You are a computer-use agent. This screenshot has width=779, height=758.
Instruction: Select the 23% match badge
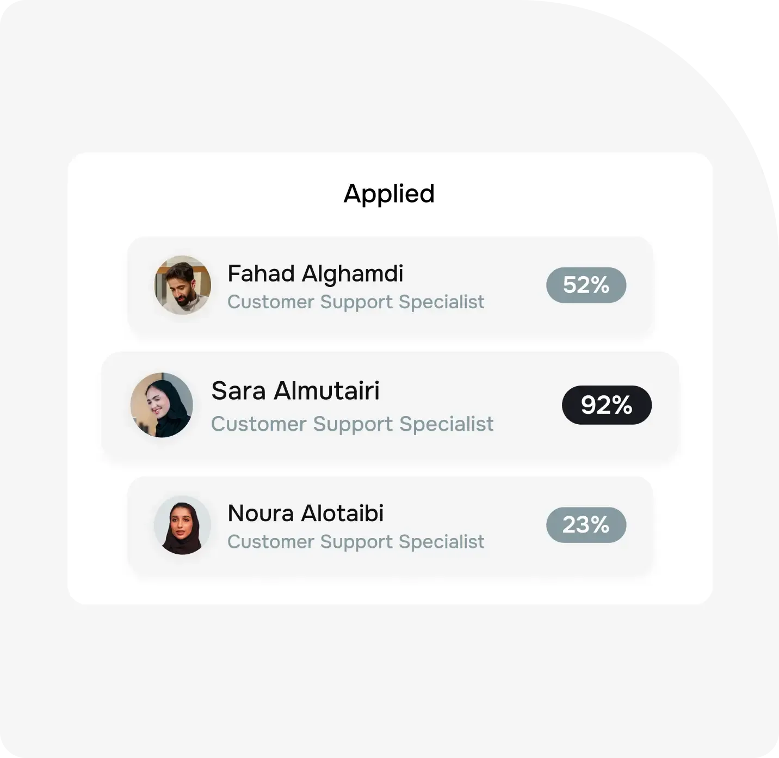[x=585, y=524]
